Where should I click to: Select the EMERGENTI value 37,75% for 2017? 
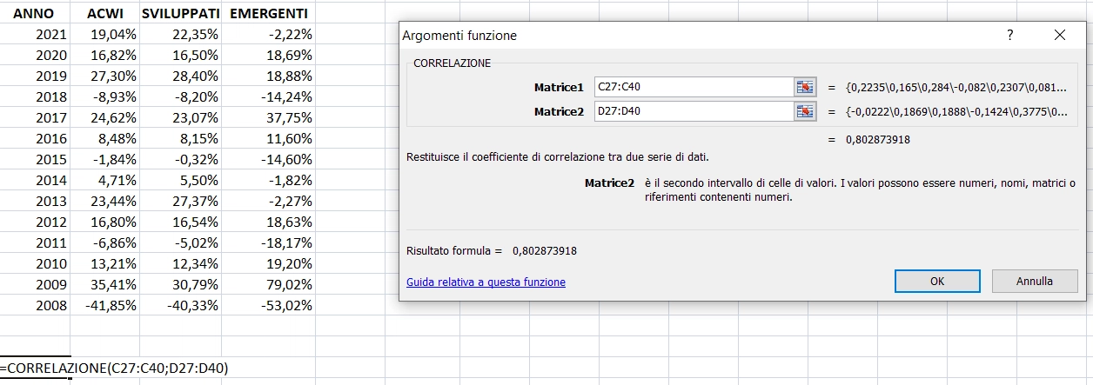(268, 117)
